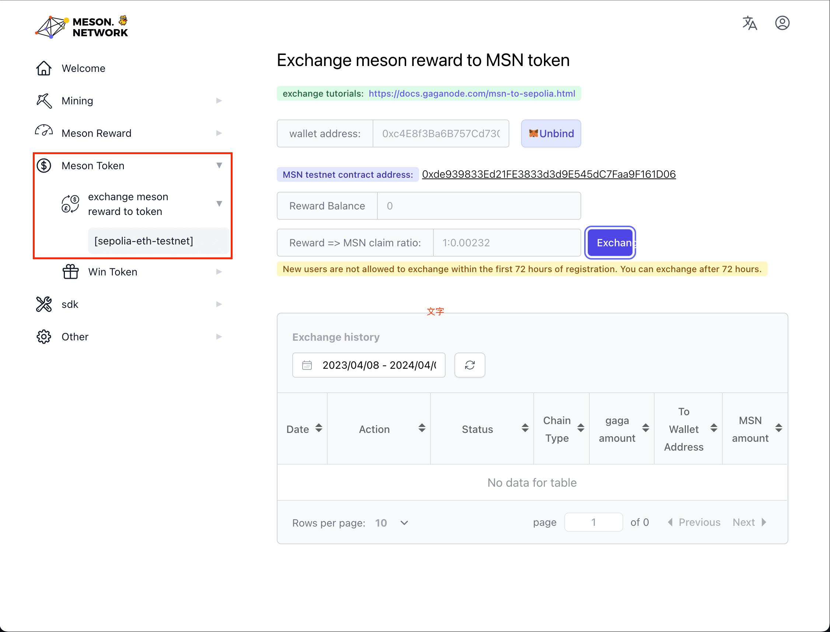
Task: Click the Unbind wallet button
Action: [551, 133]
